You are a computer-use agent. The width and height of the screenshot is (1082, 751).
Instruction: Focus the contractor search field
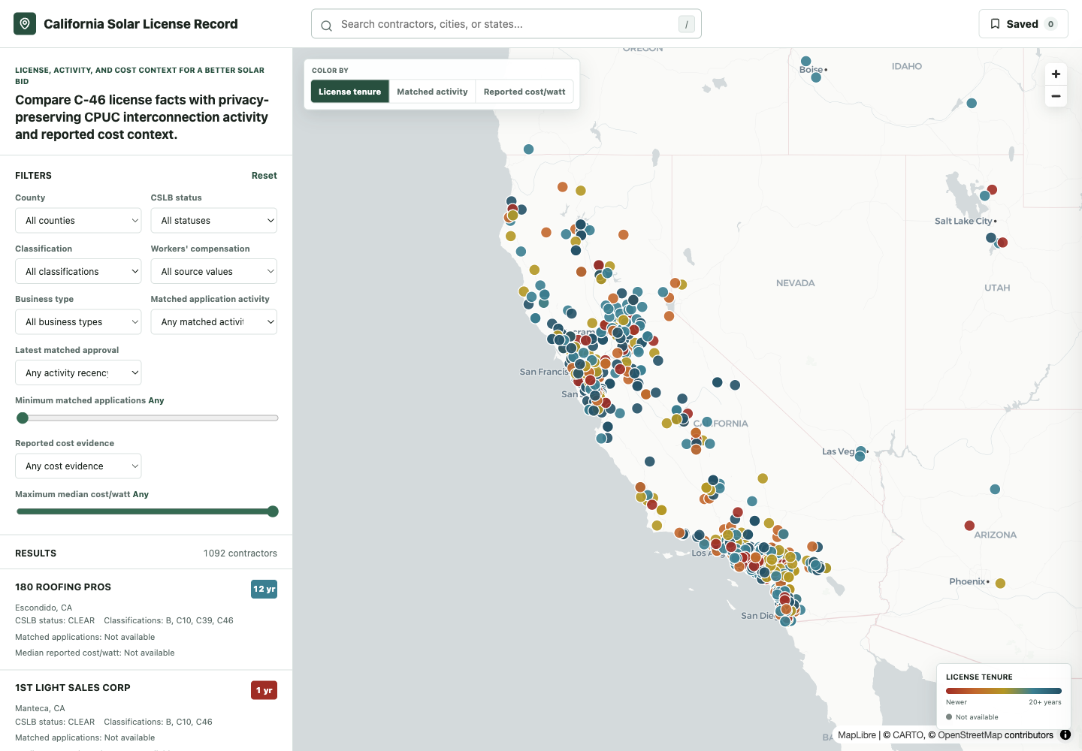point(506,24)
